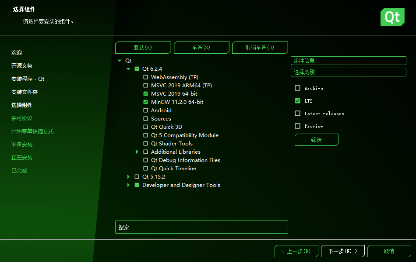Select 许可协议 sidebar step
This screenshot has height=262, width=416.
point(22,118)
